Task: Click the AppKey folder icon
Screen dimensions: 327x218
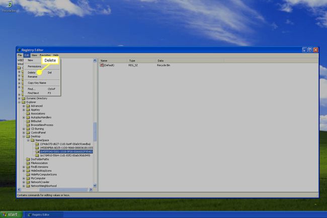Action: (x=28, y=110)
